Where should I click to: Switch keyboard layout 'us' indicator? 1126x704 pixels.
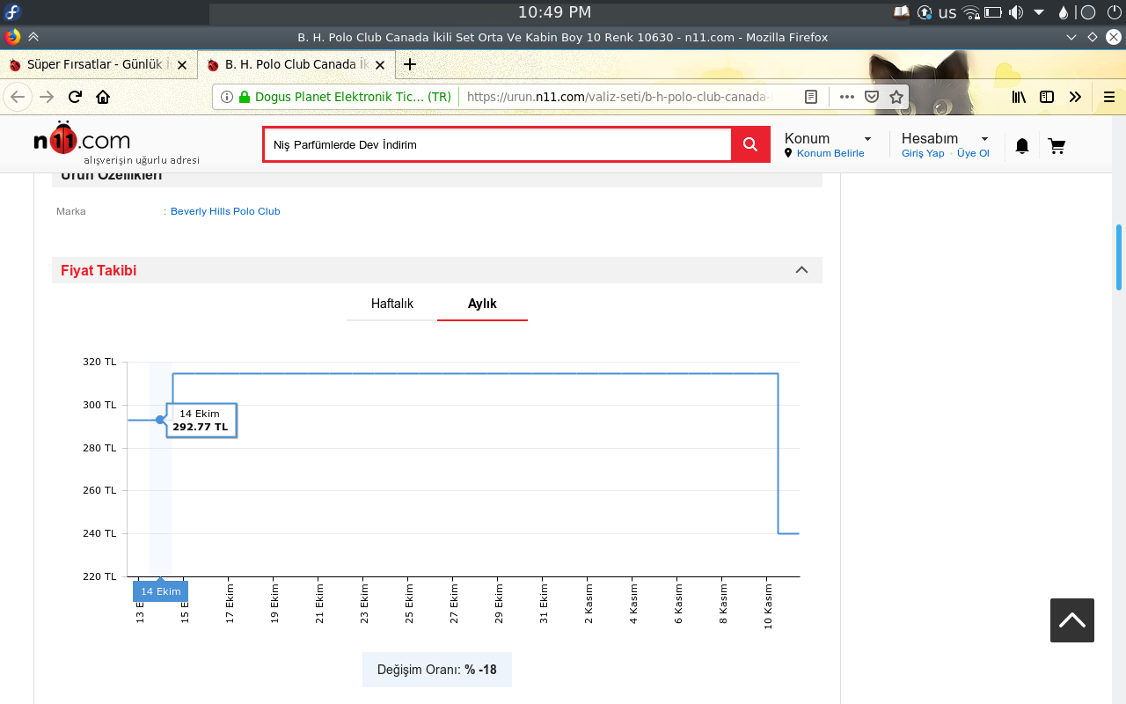[947, 12]
